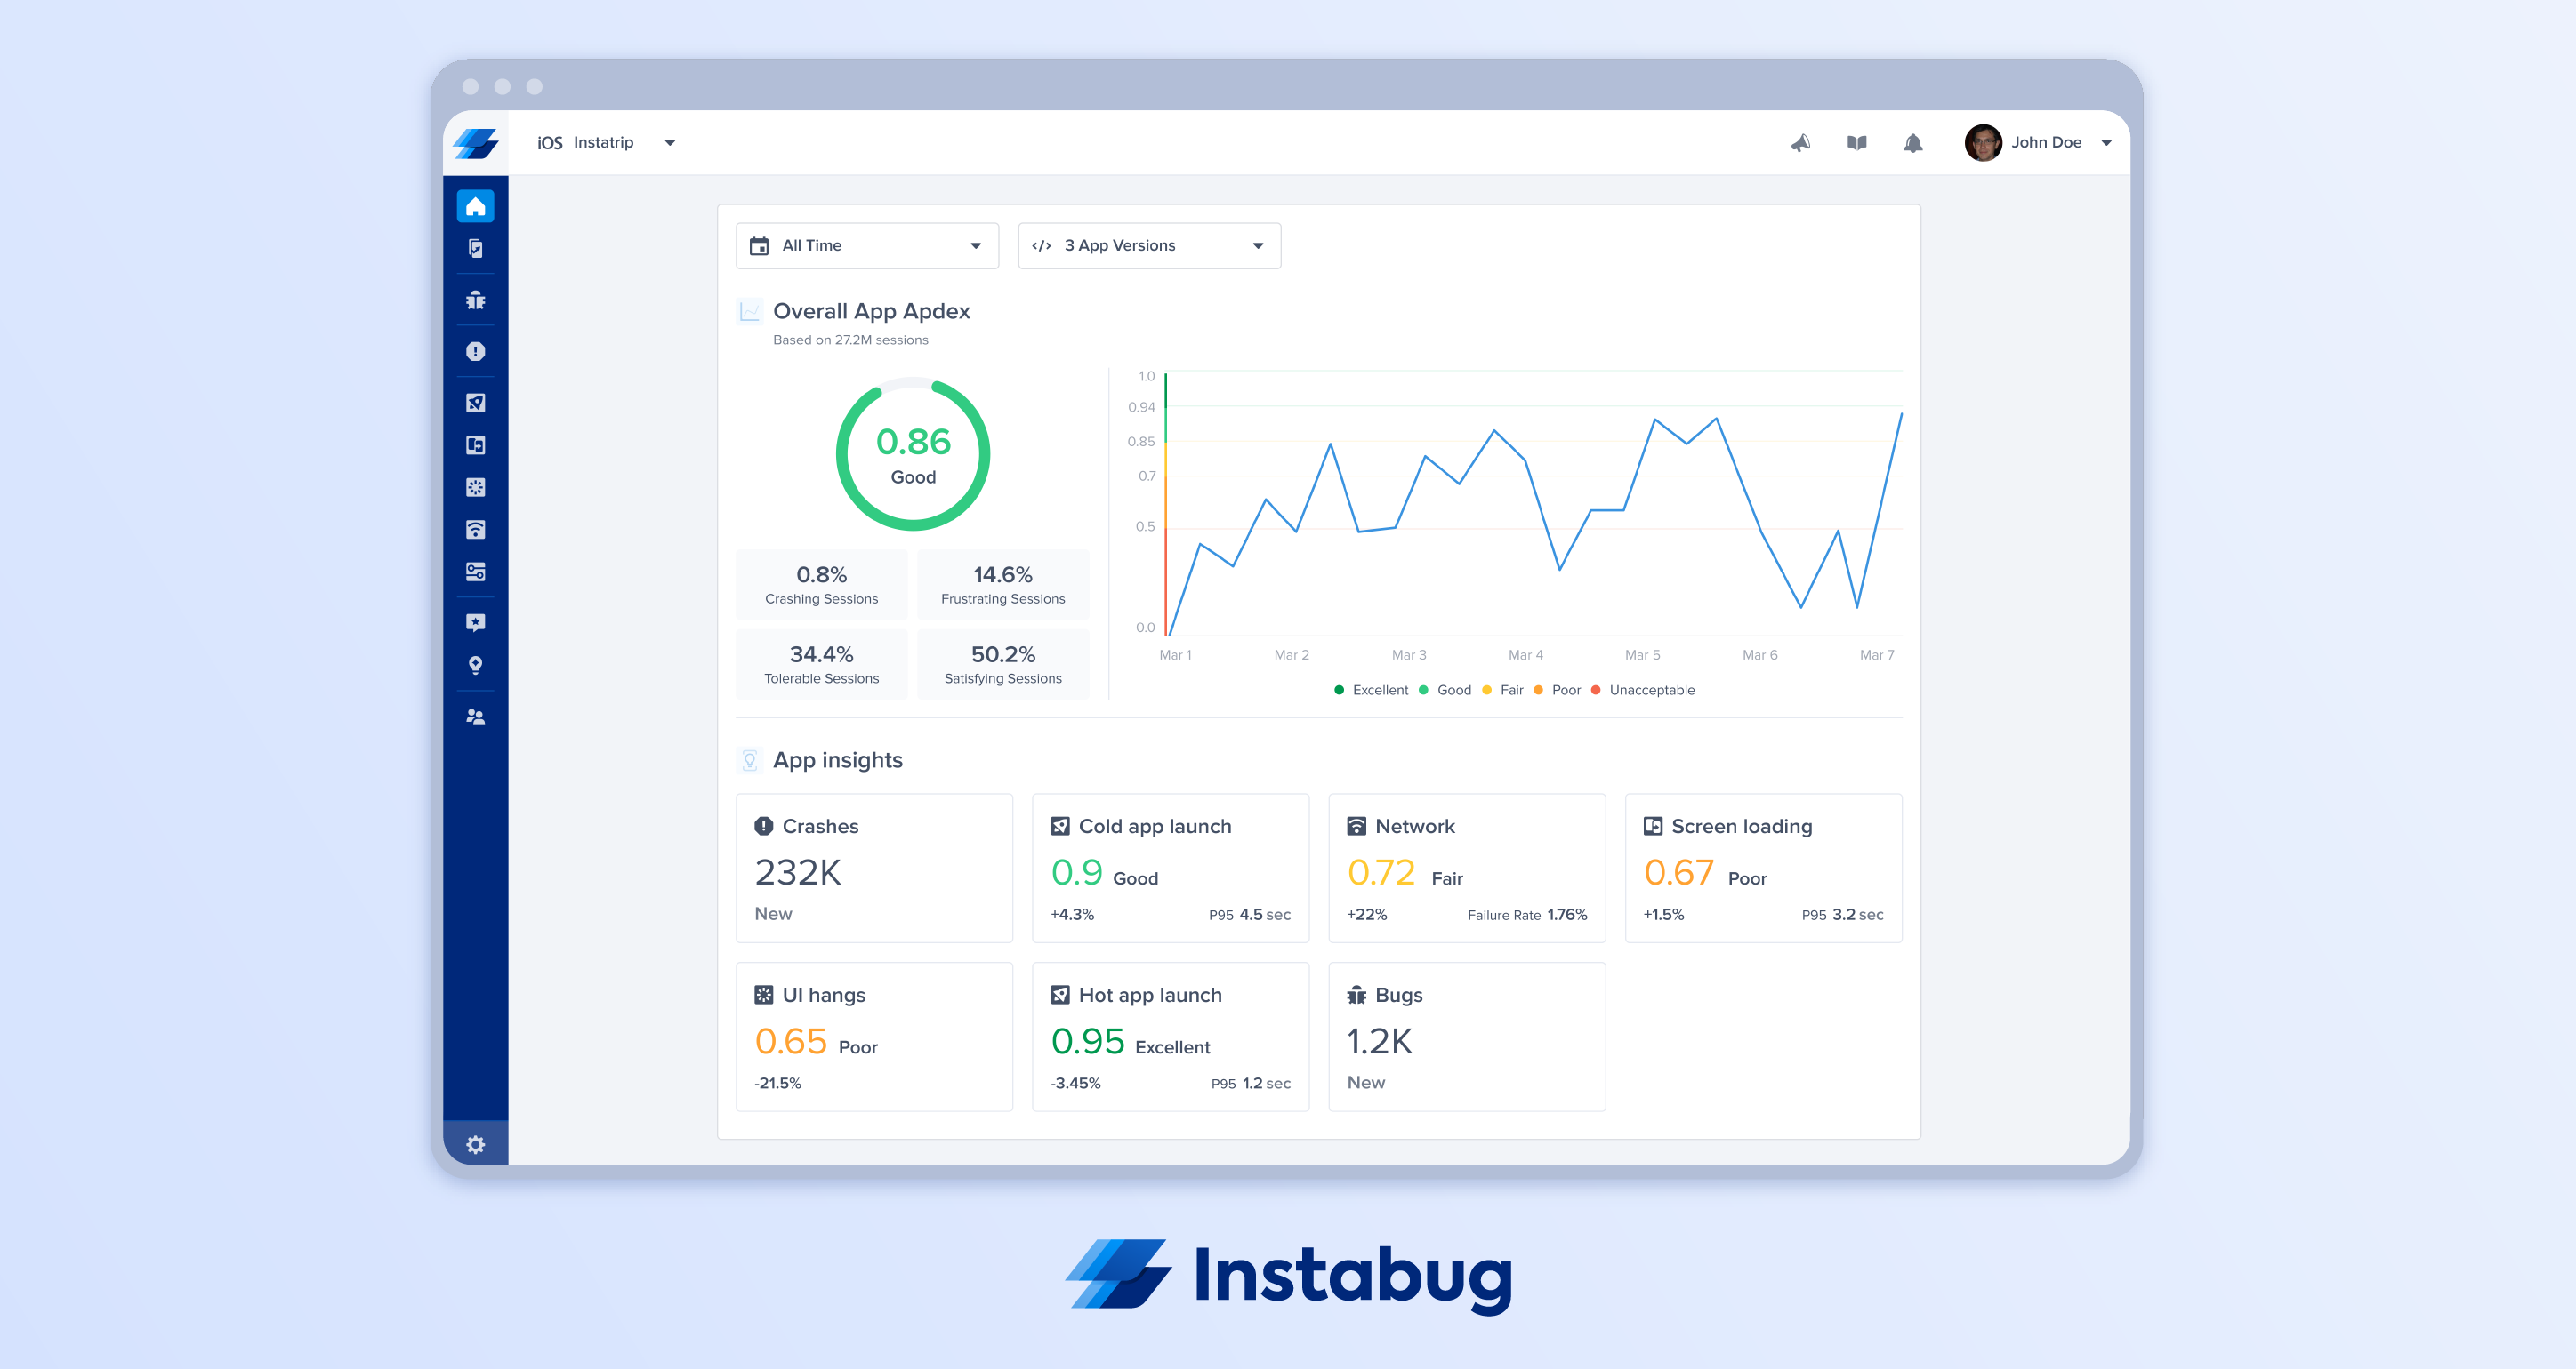Click the Instabug logo in top-left
This screenshot has height=1369, width=2576.
click(475, 143)
